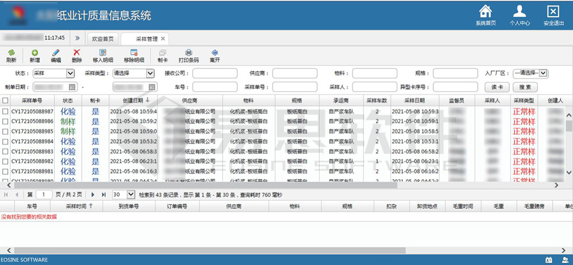The image size is (573, 265).
Task: Expand the 状态 dropdown showing 采样
Action: [x=71, y=73]
